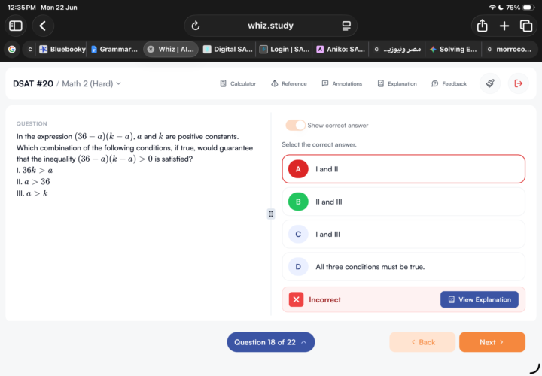This screenshot has width=542, height=376.
Task: Click the battery status icon
Action: point(528,8)
